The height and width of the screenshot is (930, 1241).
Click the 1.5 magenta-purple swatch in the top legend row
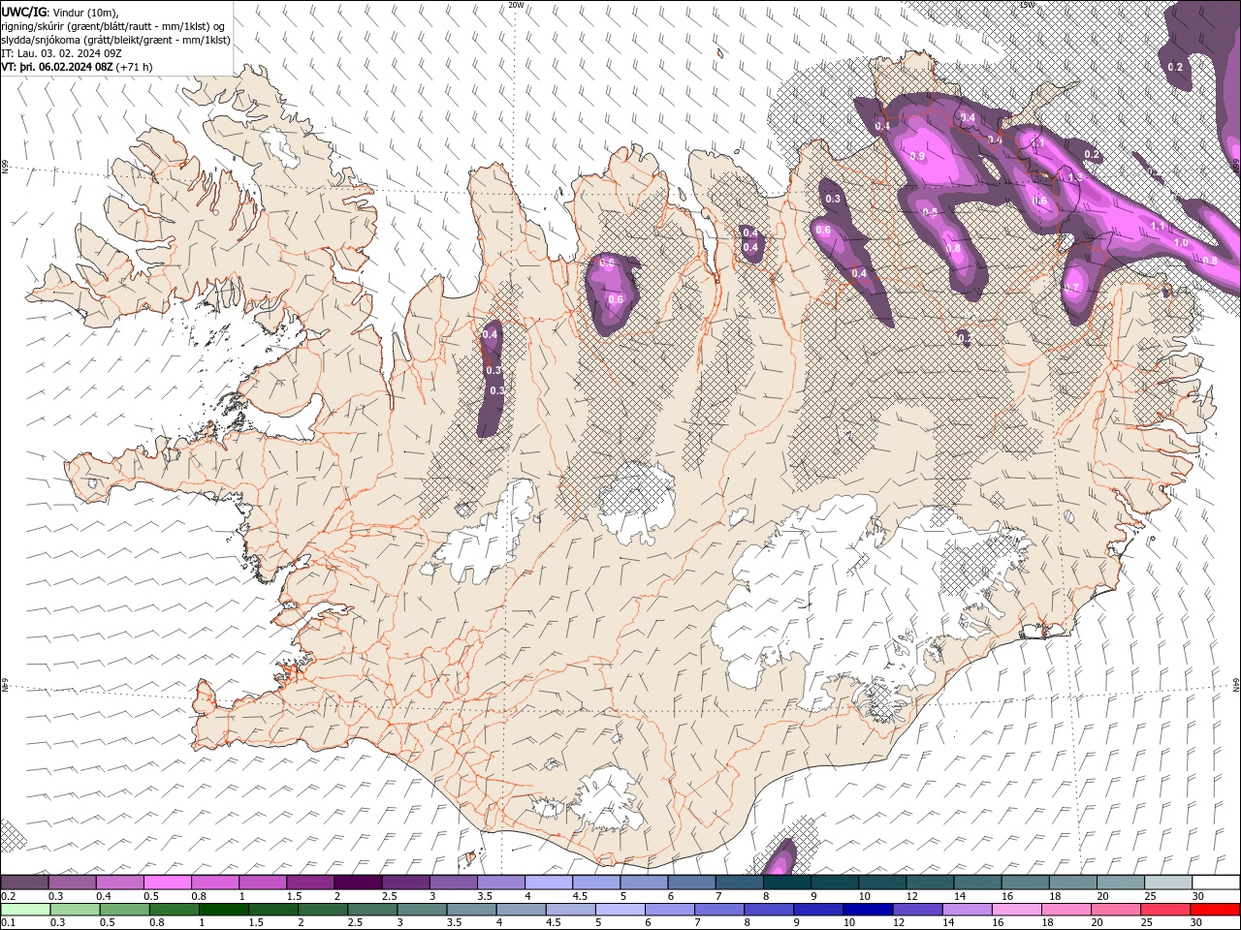[x=310, y=882]
